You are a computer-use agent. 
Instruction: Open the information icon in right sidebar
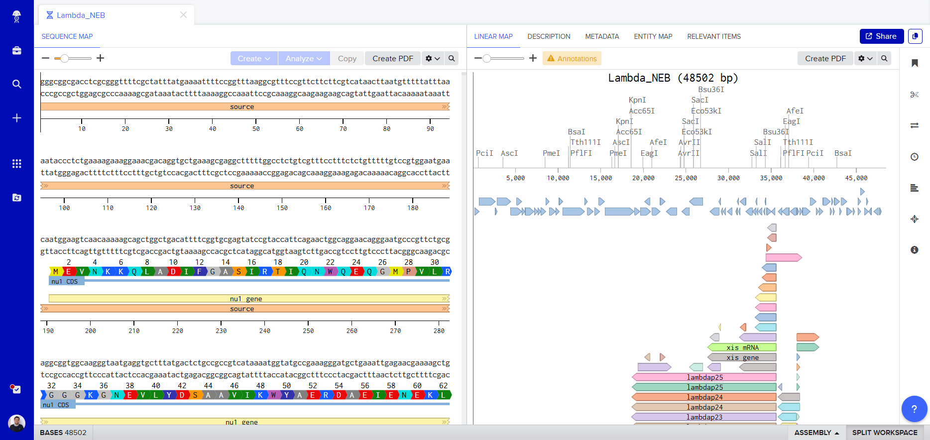pos(914,250)
